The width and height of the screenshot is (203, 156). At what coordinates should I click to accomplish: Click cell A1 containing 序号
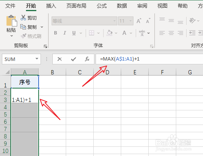tap(25, 82)
